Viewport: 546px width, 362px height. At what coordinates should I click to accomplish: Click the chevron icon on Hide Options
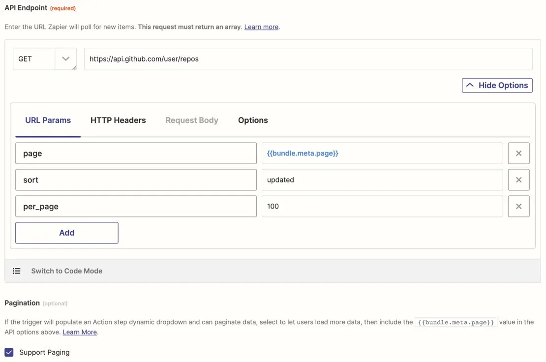tap(470, 85)
